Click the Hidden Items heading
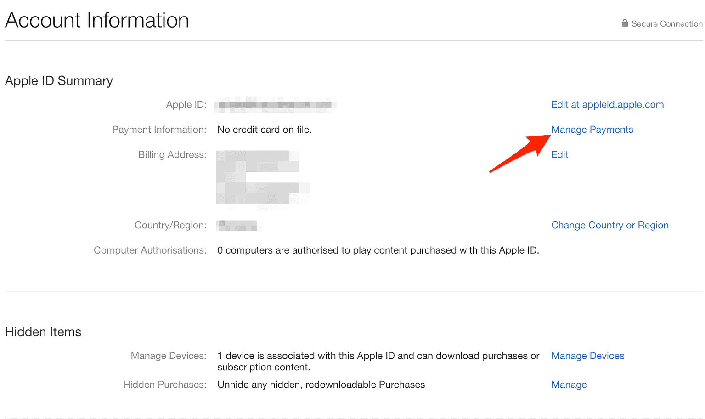 [43, 332]
